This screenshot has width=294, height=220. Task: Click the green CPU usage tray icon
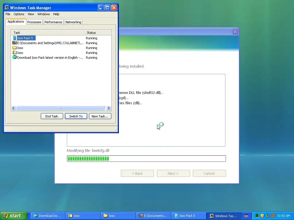(257, 216)
